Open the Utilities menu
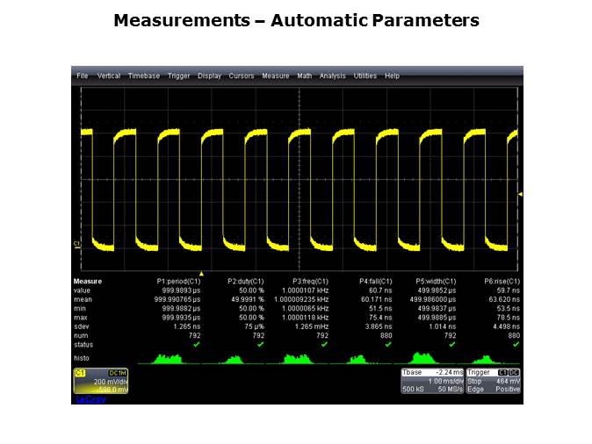 coord(365,76)
